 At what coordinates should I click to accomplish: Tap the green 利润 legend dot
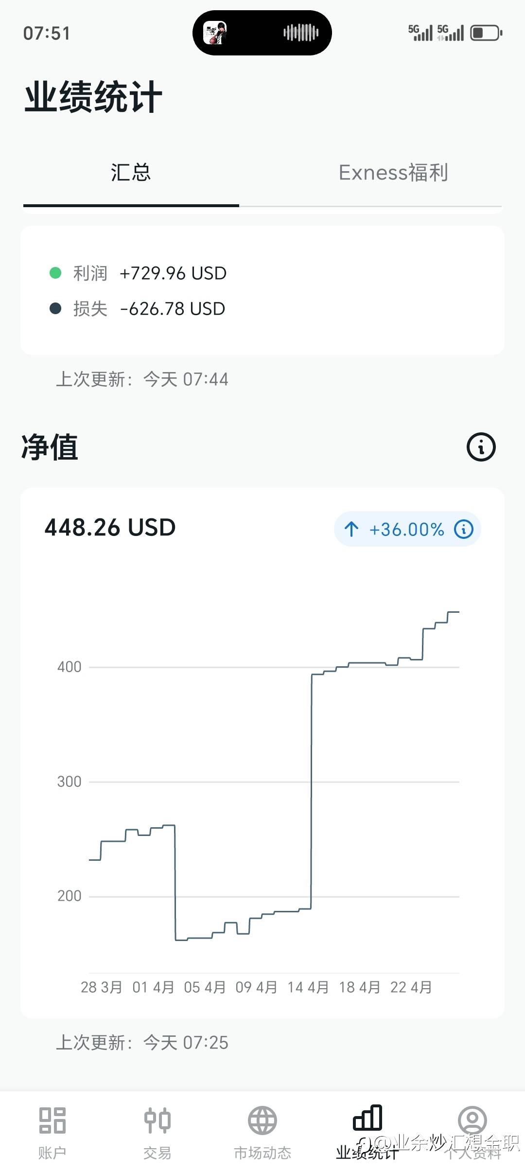(x=55, y=273)
